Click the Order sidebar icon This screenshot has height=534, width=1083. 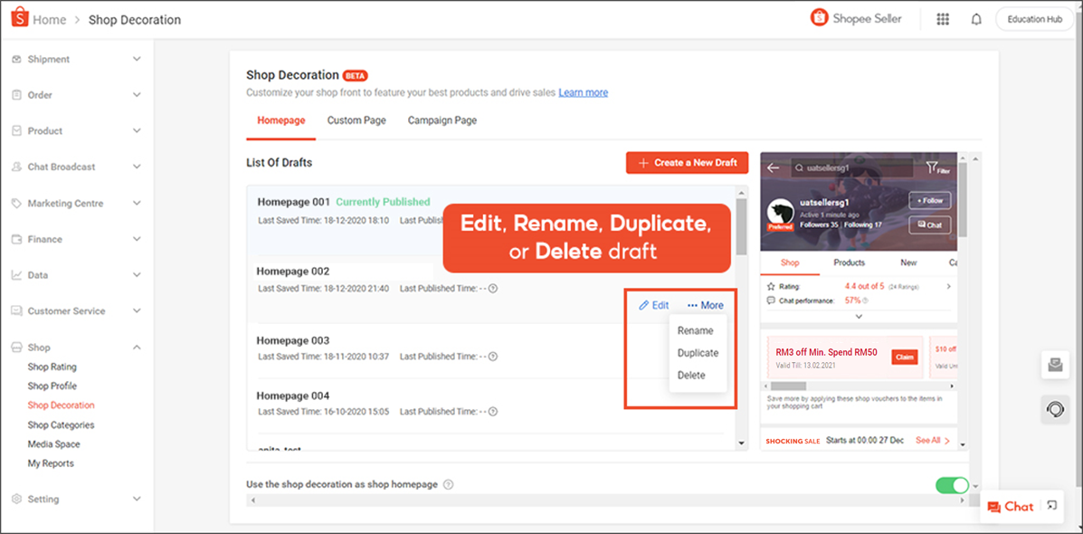coord(16,95)
